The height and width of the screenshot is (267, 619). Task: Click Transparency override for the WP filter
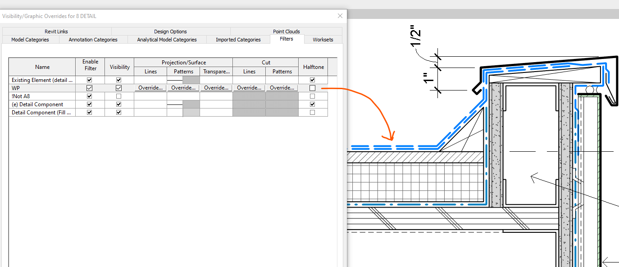point(216,88)
